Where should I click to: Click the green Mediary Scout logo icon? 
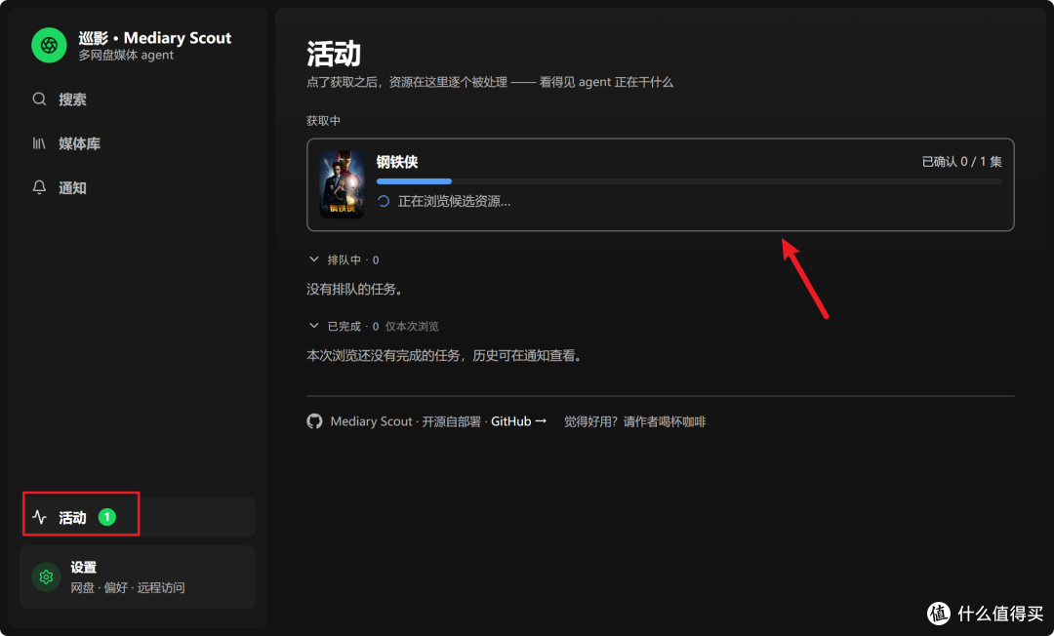(x=49, y=45)
